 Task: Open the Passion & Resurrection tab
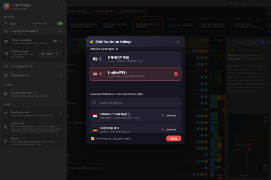(x=134, y=11)
